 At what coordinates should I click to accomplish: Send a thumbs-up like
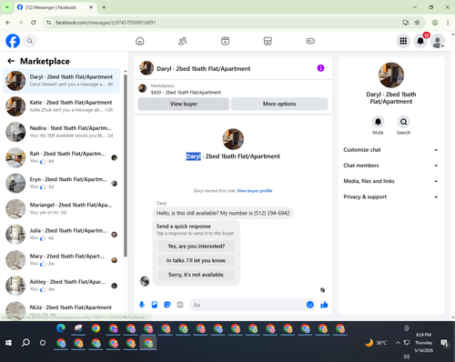(x=324, y=305)
